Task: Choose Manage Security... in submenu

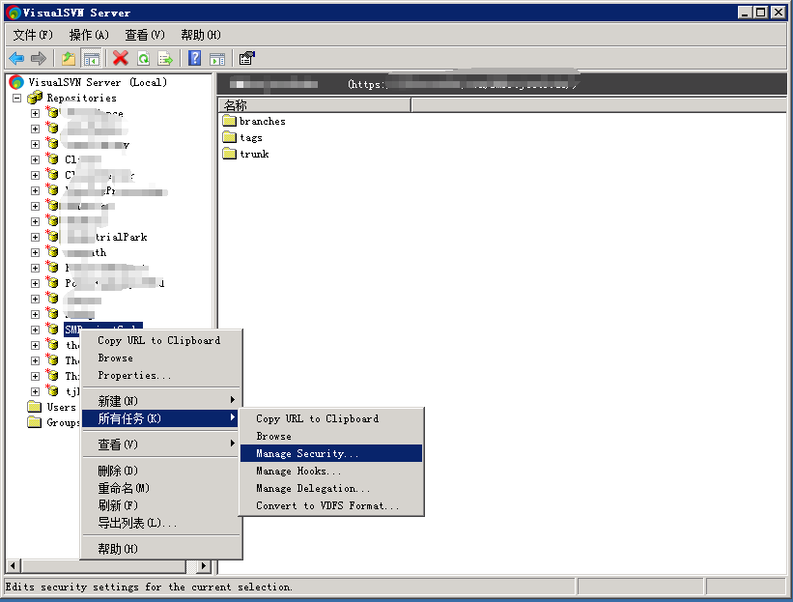Action: coord(331,453)
